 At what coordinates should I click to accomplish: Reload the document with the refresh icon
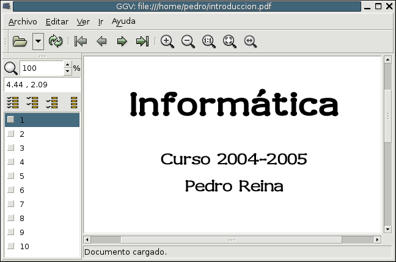pos(56,42)
